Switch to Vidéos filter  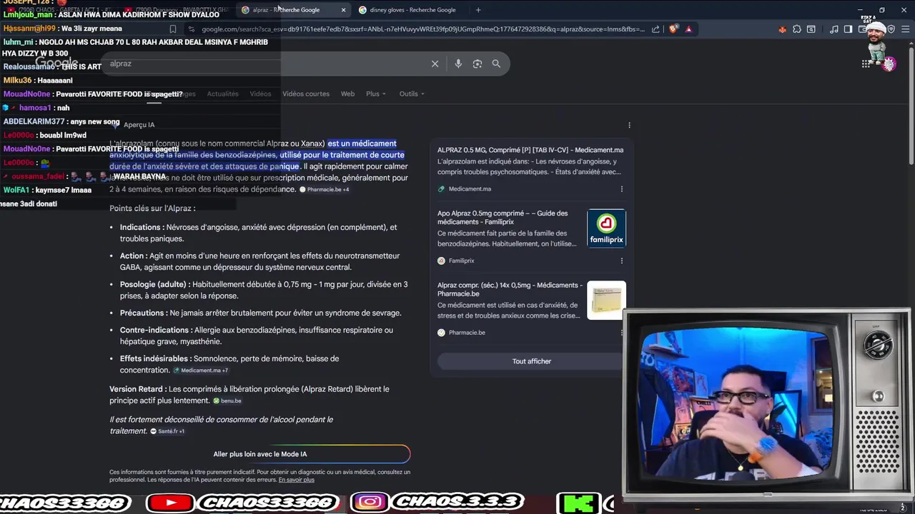260,94
